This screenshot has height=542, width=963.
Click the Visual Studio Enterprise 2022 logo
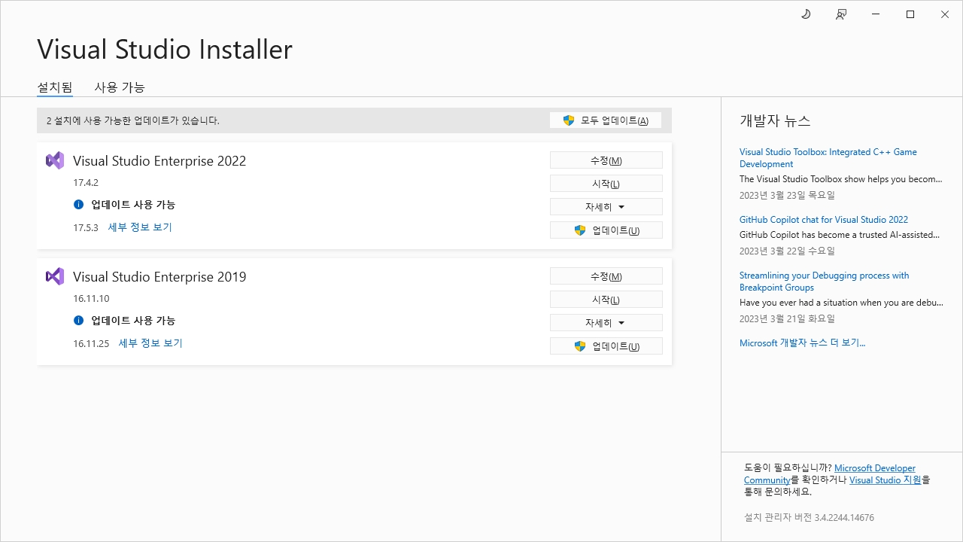pyautogui.click(x=55, y=160)
